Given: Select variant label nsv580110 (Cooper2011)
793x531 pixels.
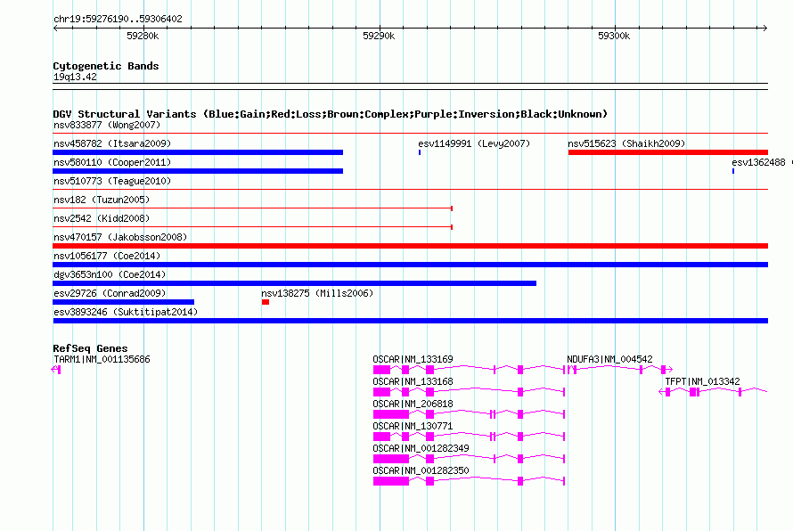Looking at the screenshot, I should 112,162.
